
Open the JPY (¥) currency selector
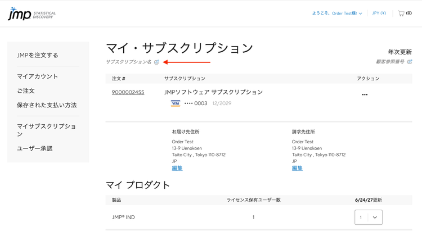click(x=379, y=13)
